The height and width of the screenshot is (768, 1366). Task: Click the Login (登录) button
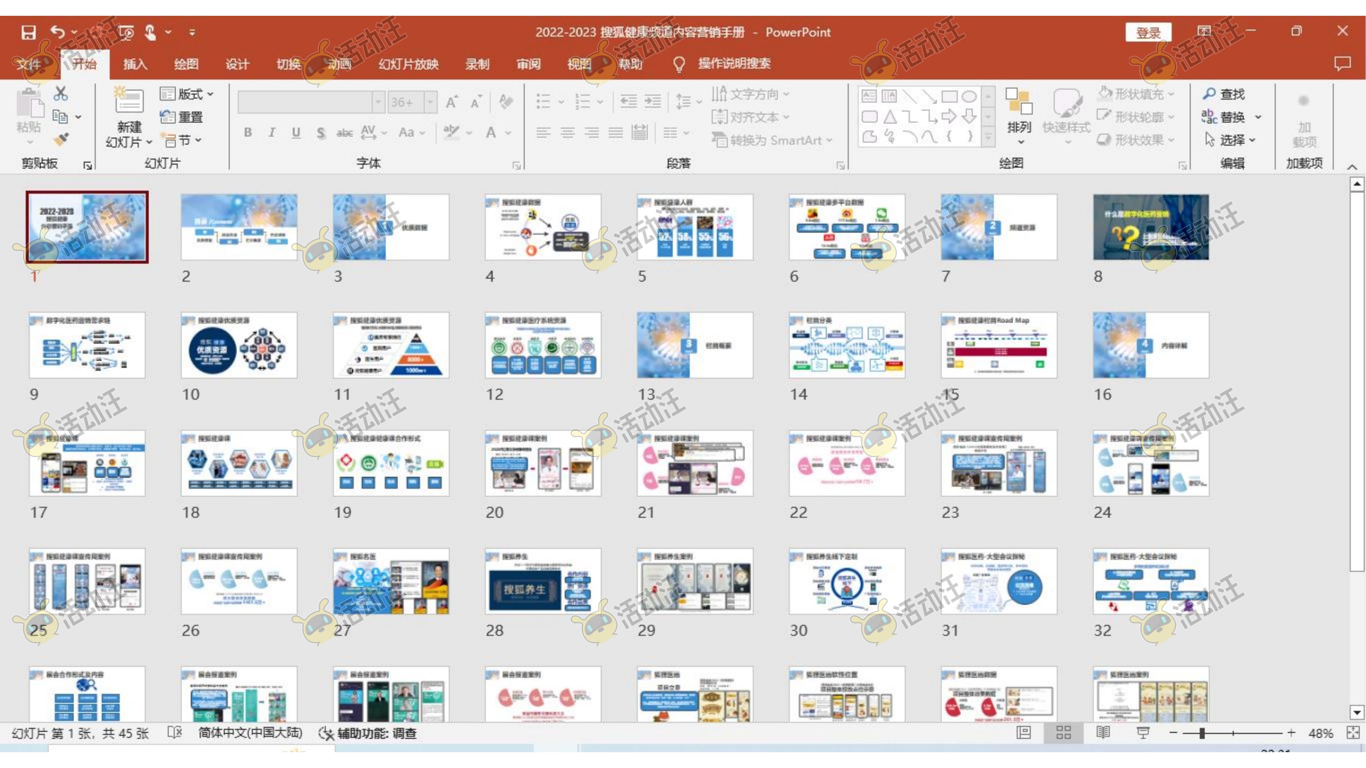tap(1149, 33)
